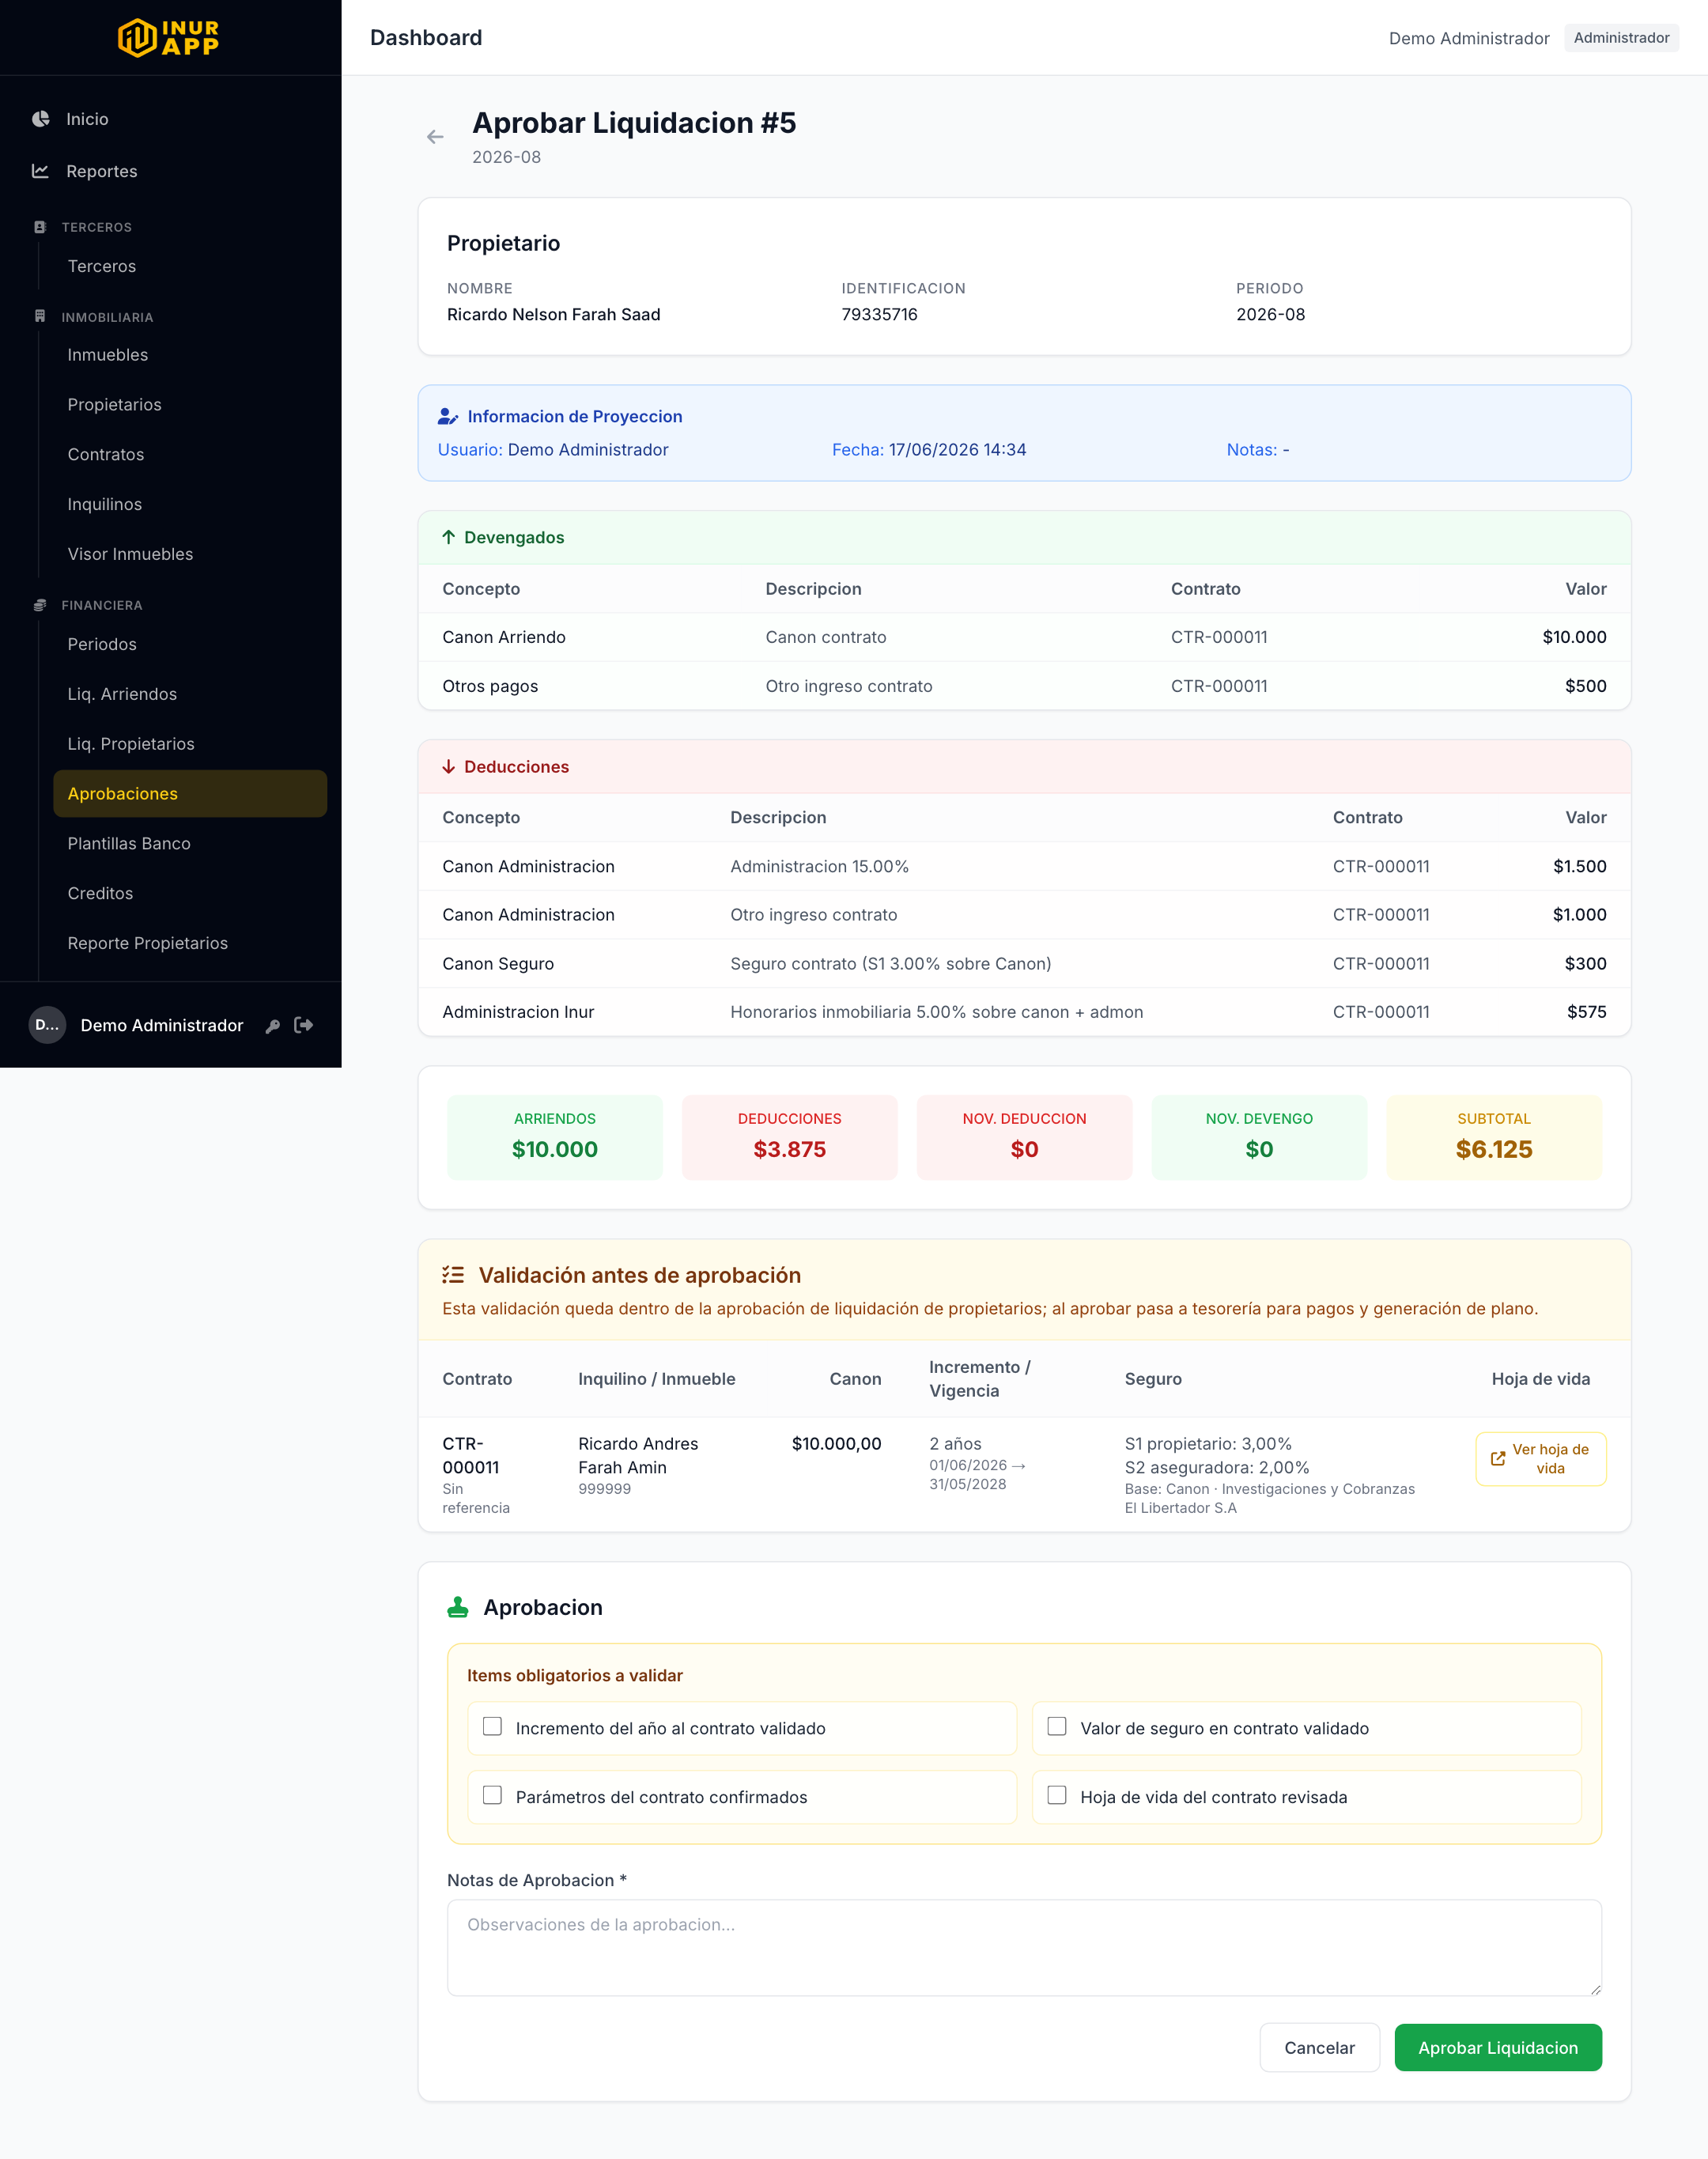
Task: Click the Dashboard header title
Action: click(426, 38)
